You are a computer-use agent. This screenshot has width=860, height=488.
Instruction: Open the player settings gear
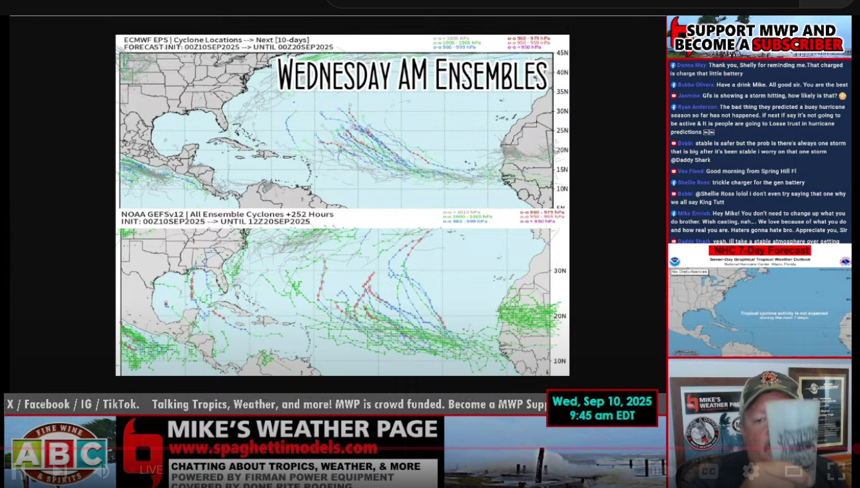tap(751, 471)
